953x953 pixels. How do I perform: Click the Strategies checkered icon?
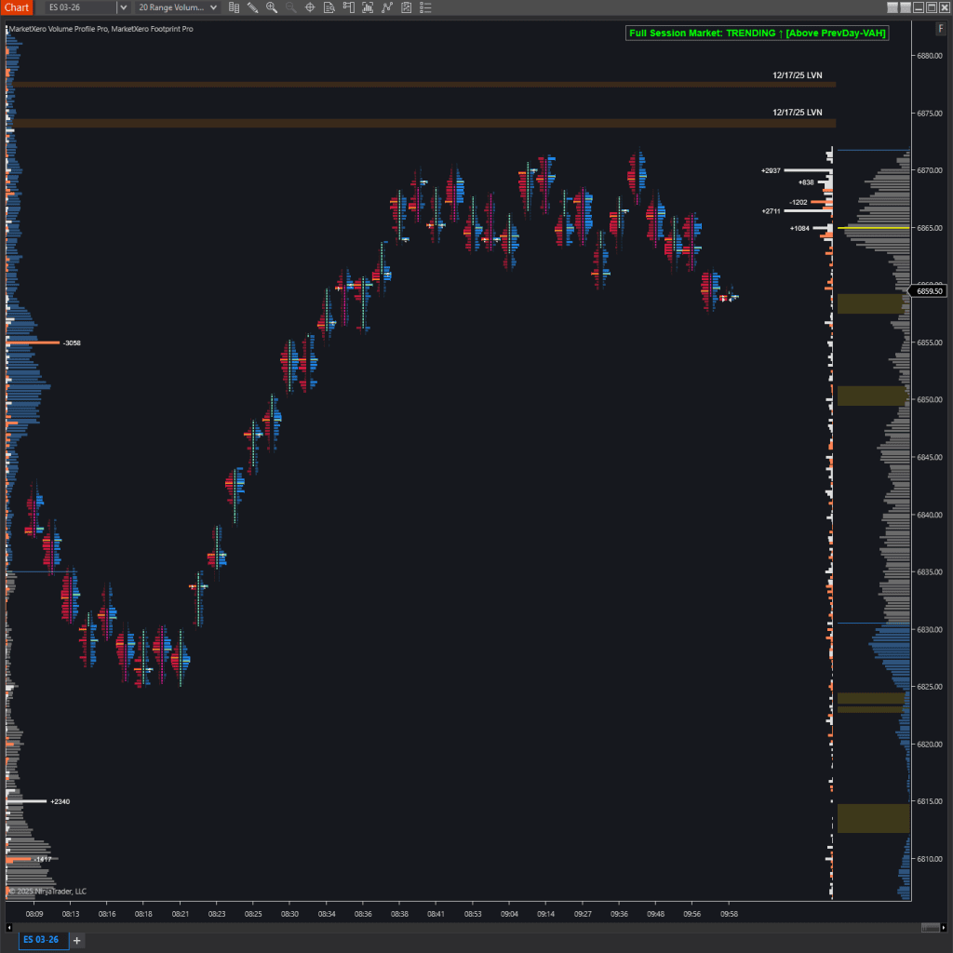[407, 7]
